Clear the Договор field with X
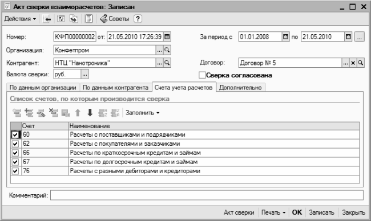This screenshot has height=221, width=371. (353, 63)
